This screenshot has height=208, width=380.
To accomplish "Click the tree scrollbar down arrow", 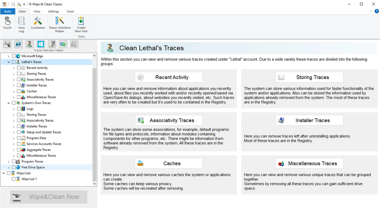I will point(94,184).
